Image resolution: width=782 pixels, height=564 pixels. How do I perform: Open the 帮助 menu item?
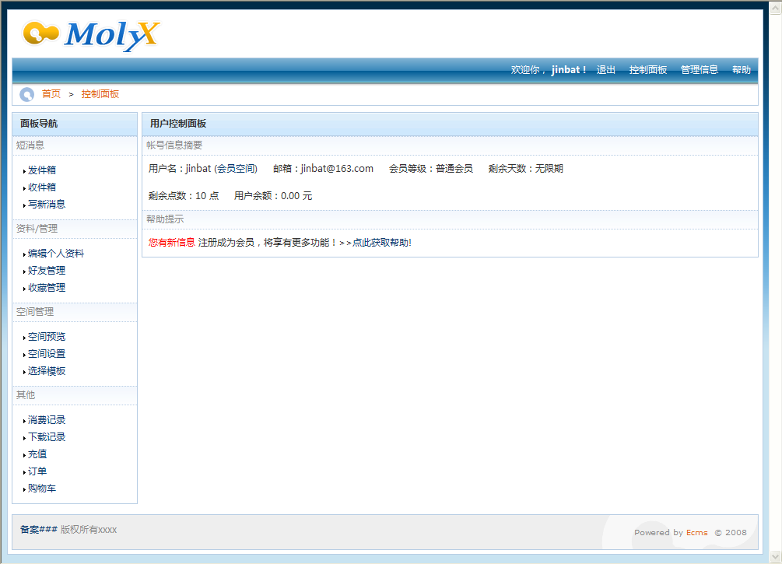point(741,70)
